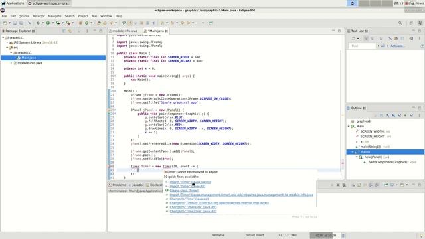Open Outline view menu
Screen dimensions: 425x239
point(419,116)
